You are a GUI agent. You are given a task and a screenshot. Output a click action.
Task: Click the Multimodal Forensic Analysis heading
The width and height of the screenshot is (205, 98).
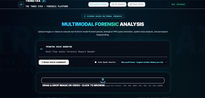103,24
